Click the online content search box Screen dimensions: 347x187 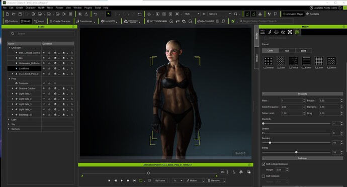point(266,21)
